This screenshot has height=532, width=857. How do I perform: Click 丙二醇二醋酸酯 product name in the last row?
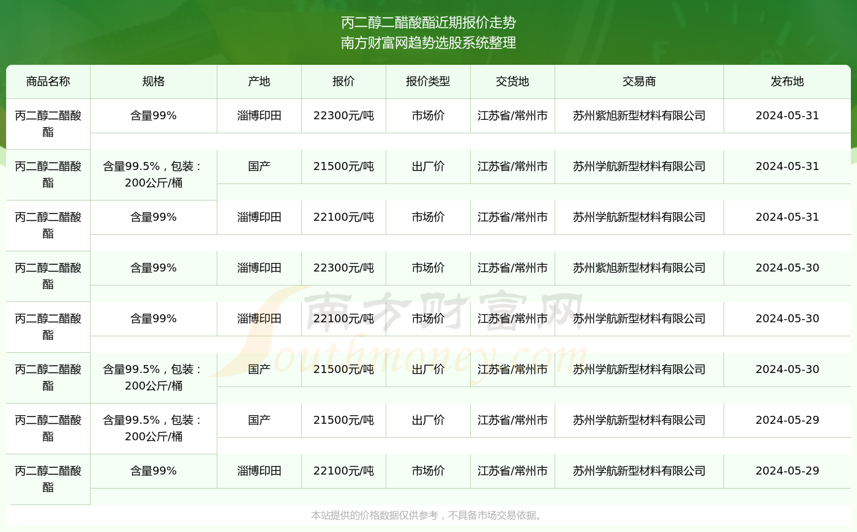click(x=48, y=479)
